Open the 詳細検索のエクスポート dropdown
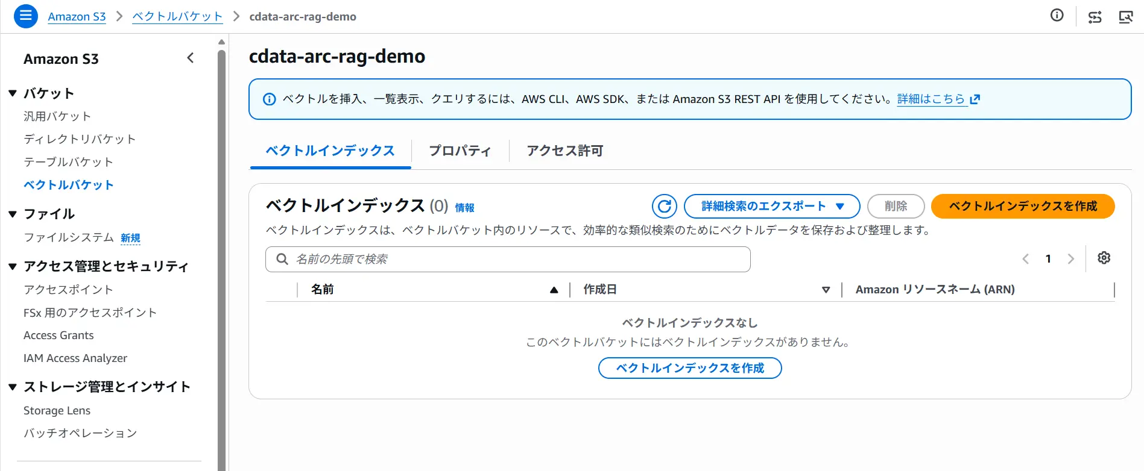 772,206
